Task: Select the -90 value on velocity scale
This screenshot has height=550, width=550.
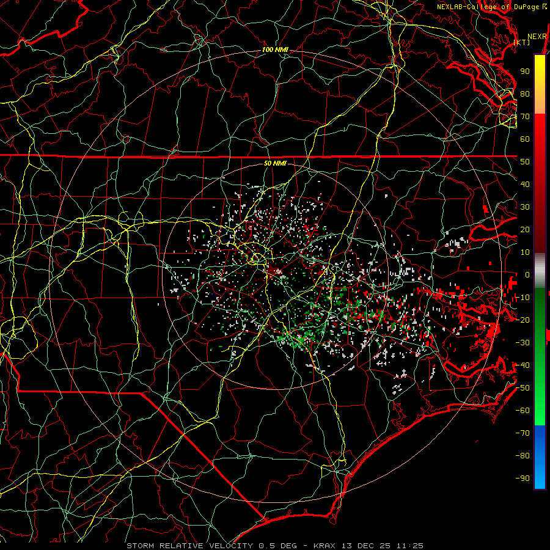Action: coord(522,478)
